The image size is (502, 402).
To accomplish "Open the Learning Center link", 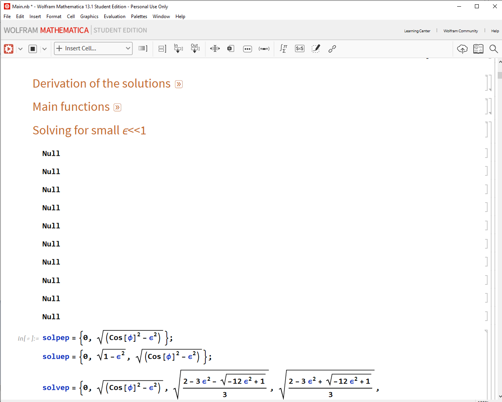I will (417, 31).
